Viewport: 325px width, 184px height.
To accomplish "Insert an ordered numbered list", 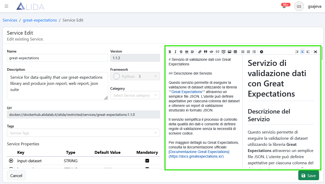I will [x=248, y=52].
